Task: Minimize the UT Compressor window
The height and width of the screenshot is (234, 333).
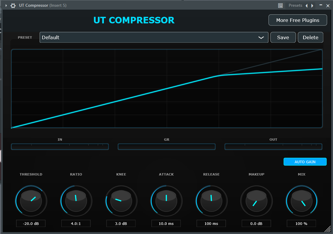Action: coord(321,5)
